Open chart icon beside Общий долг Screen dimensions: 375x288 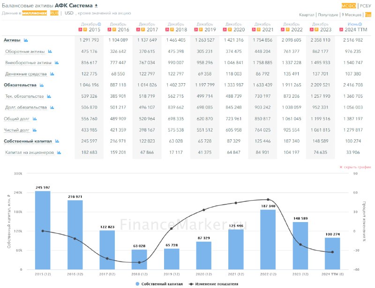pos(35,119)
